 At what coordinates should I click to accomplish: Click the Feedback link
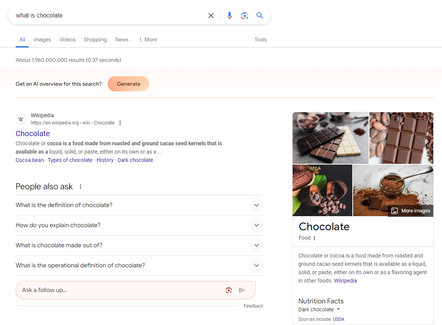(253, 306)
